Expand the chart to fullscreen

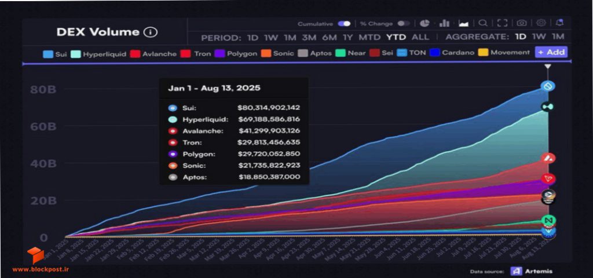coord(502,23)
